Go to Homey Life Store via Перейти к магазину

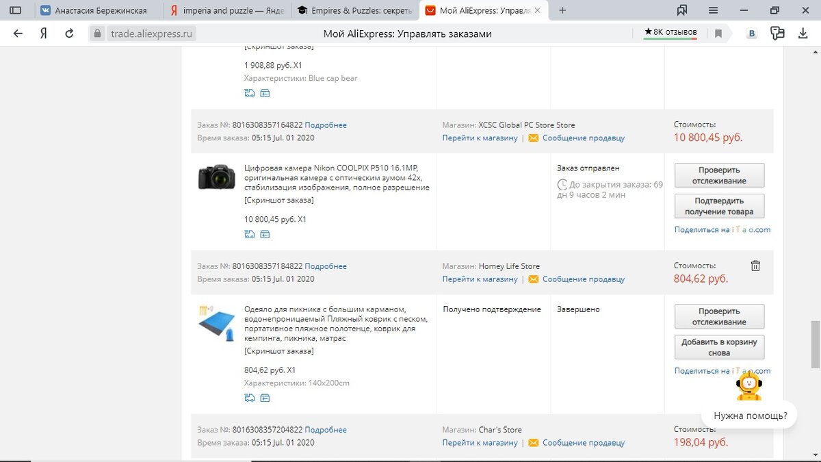tap(480, 279)
